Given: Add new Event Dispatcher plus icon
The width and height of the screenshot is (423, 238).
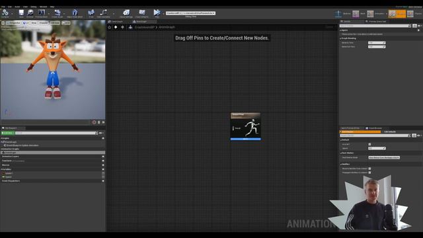Looking at the screenshot, I should [103, 180].
